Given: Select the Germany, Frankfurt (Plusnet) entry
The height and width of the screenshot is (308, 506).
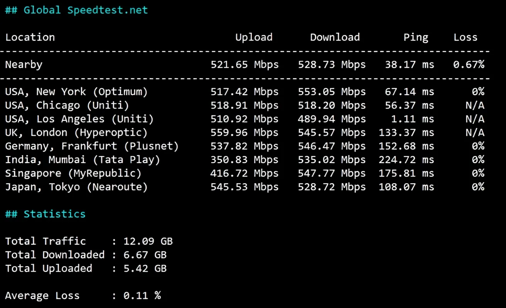Looking at the screenshot, I should point(92,146).
